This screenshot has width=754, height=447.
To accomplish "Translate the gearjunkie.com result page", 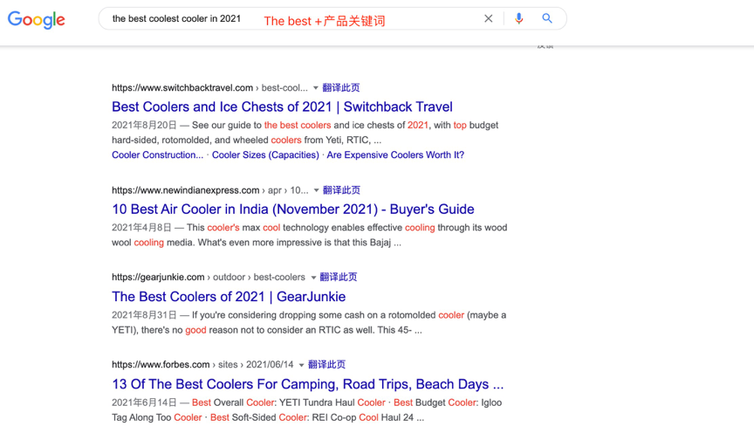I will click(x=339, y=277).
